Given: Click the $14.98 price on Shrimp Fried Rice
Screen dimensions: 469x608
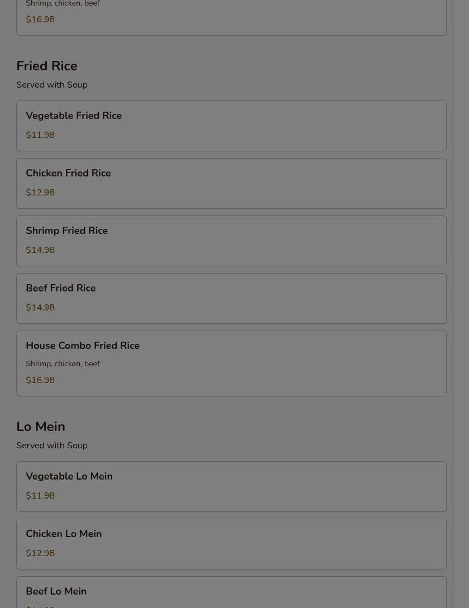Looking at the screenshot, I should tap(40, 250).
